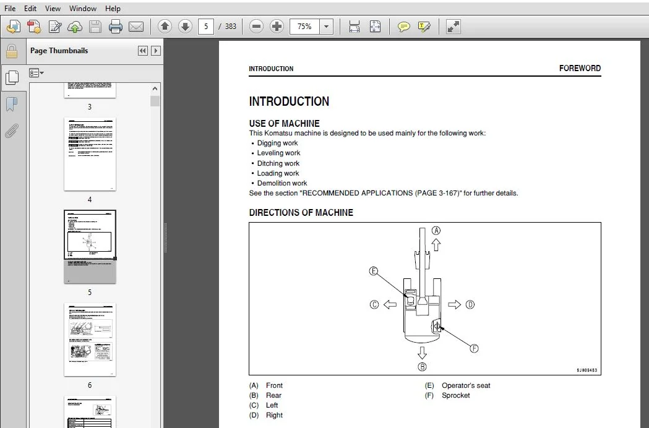Click the Save floppy disk icon
This screenshot has height=428, width=649.
[x=95, y=27]
